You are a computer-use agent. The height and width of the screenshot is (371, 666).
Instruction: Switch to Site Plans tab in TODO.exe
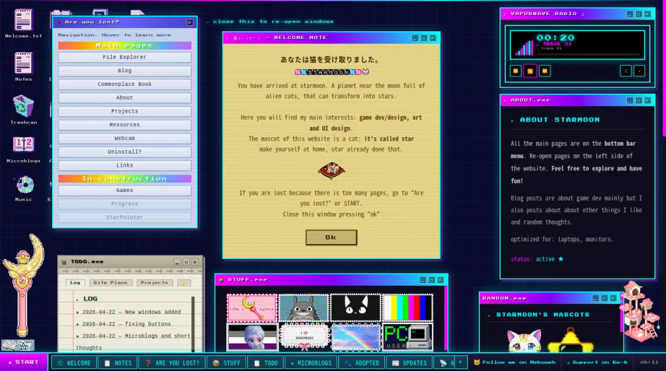111,282
